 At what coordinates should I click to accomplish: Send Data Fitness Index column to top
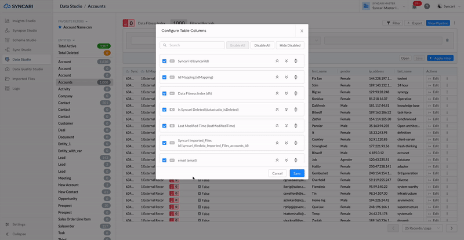pos(277,93)
